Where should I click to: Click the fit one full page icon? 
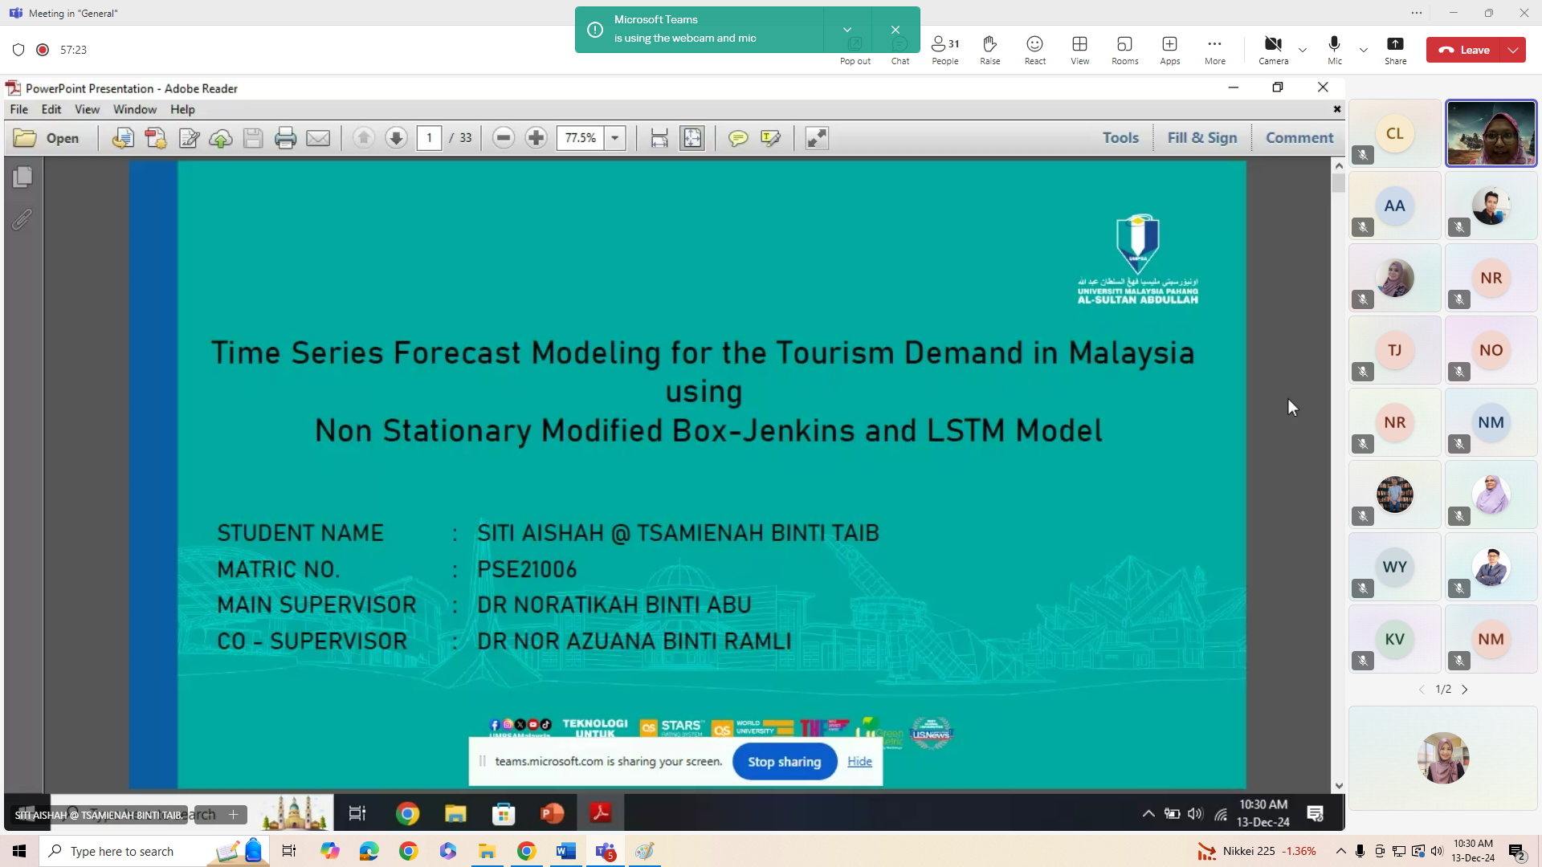(691, 138)
